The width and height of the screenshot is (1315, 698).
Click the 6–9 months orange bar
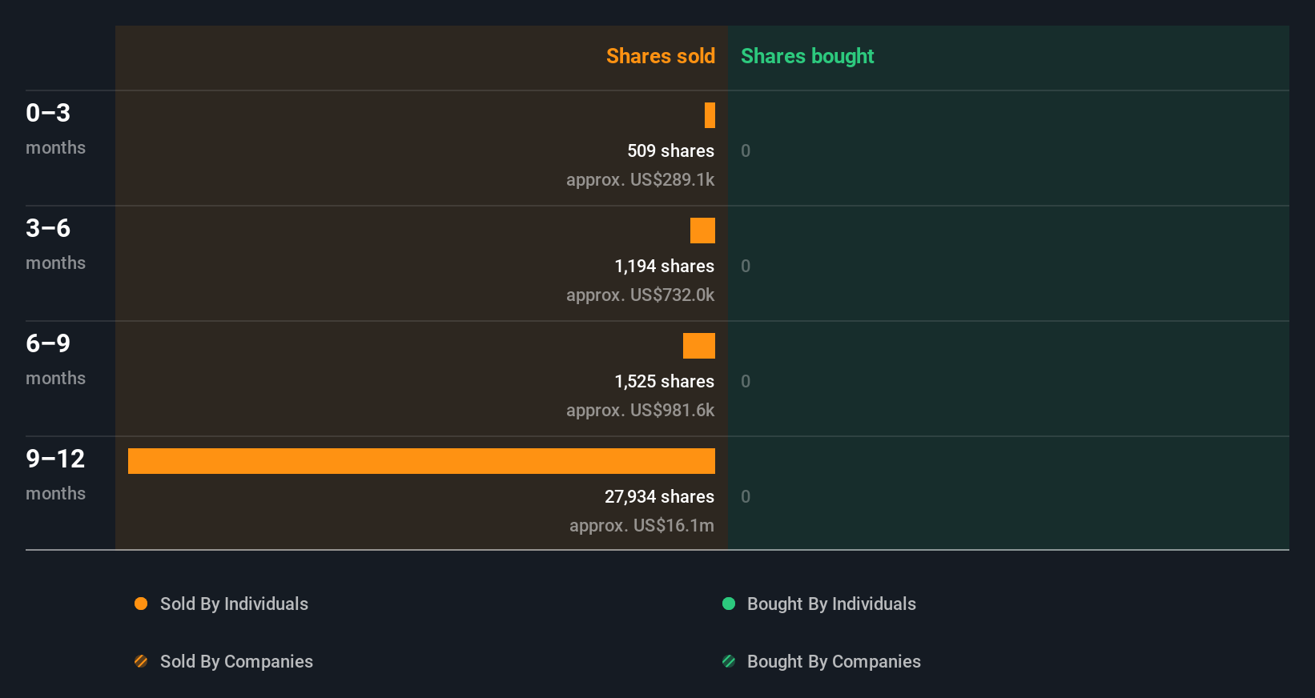click(x=699, y=346)
